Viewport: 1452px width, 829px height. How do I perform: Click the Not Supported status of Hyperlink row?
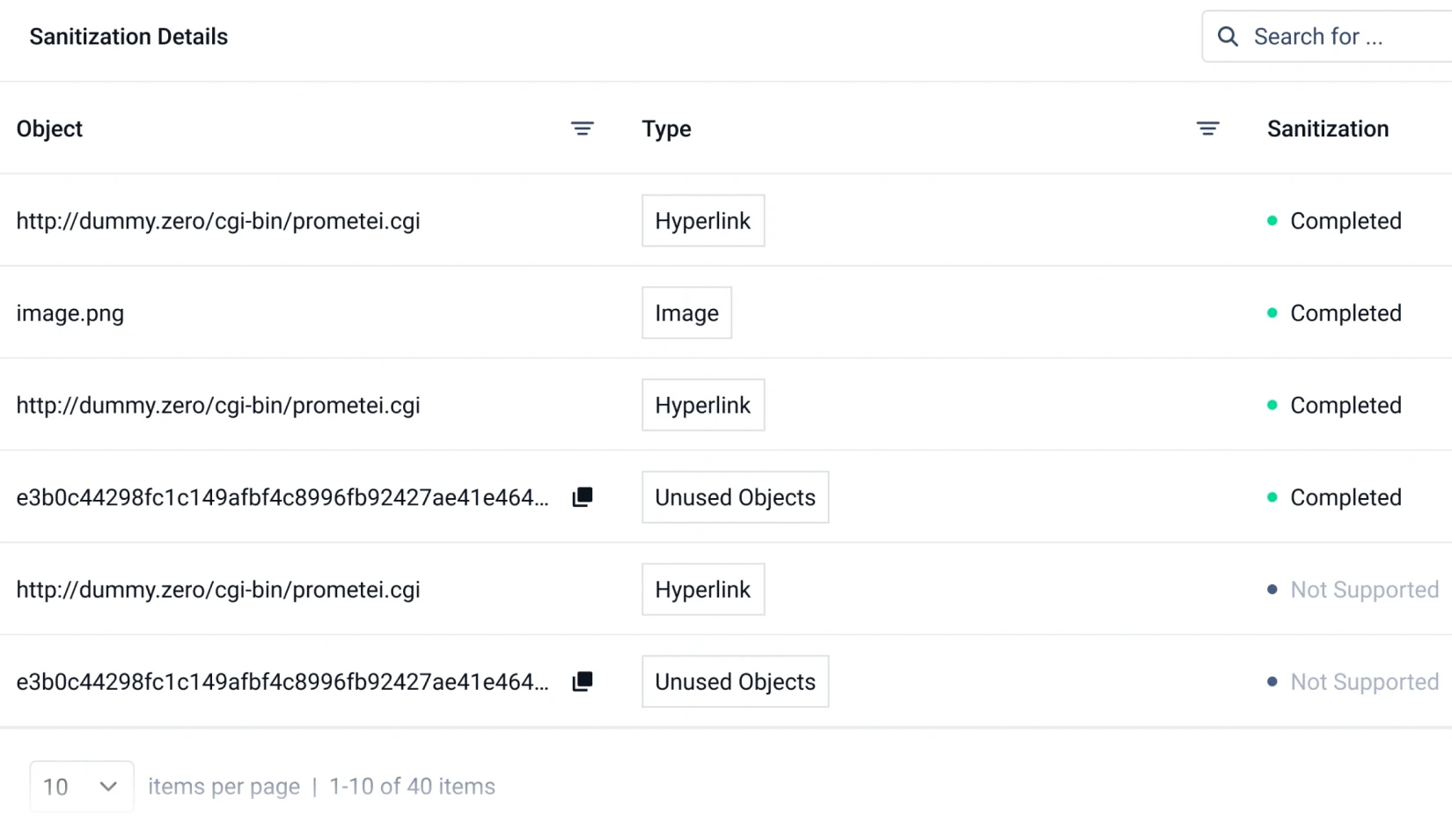pyautogui.click(x=1363, y=590)
